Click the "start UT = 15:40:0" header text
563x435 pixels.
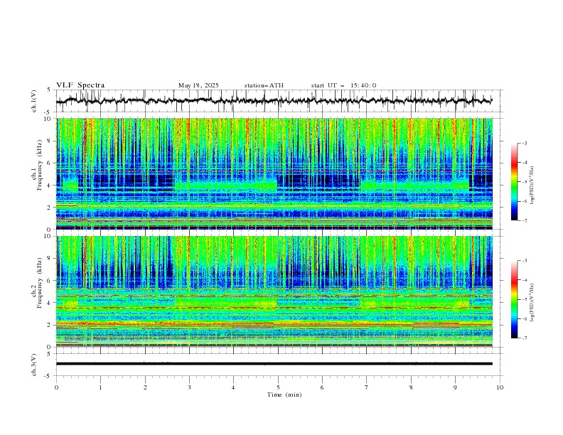coord(343,85)
